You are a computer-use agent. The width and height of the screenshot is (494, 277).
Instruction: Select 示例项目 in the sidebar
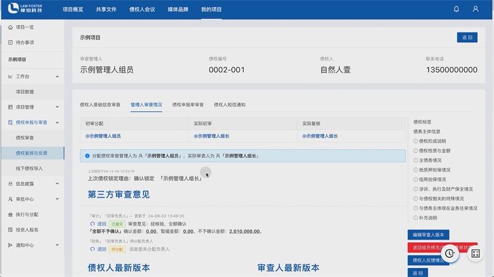pos(17,59)
